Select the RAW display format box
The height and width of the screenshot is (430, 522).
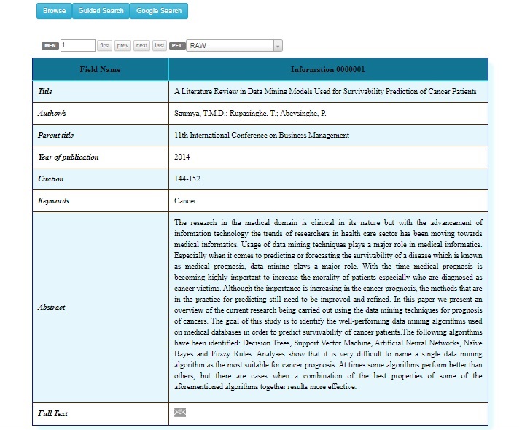(x=230, y=46)
